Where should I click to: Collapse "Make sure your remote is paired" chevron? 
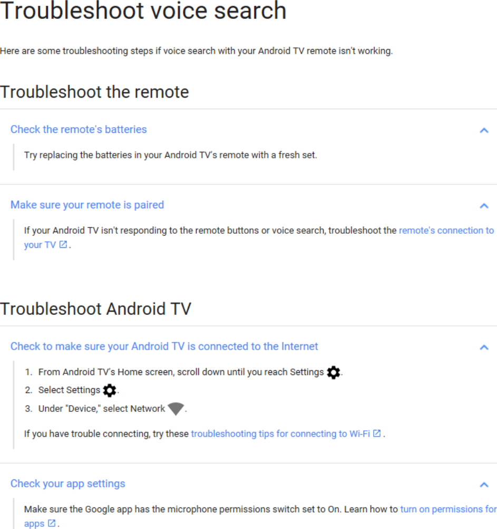coord(484,206)
